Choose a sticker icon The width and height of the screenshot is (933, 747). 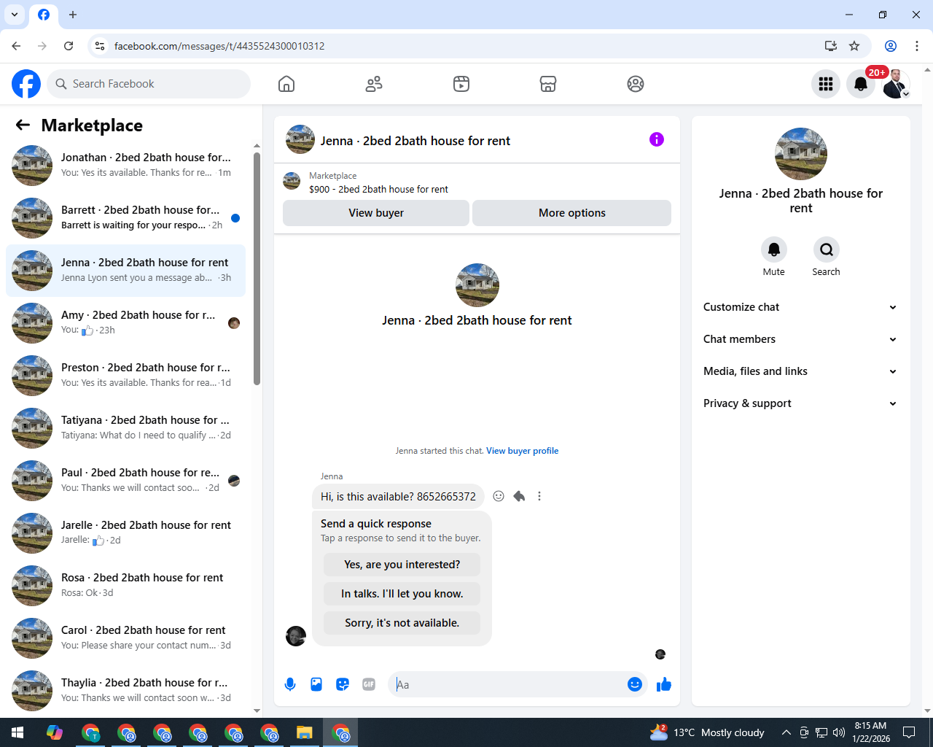pyautogui.click(x=343, y=684)
